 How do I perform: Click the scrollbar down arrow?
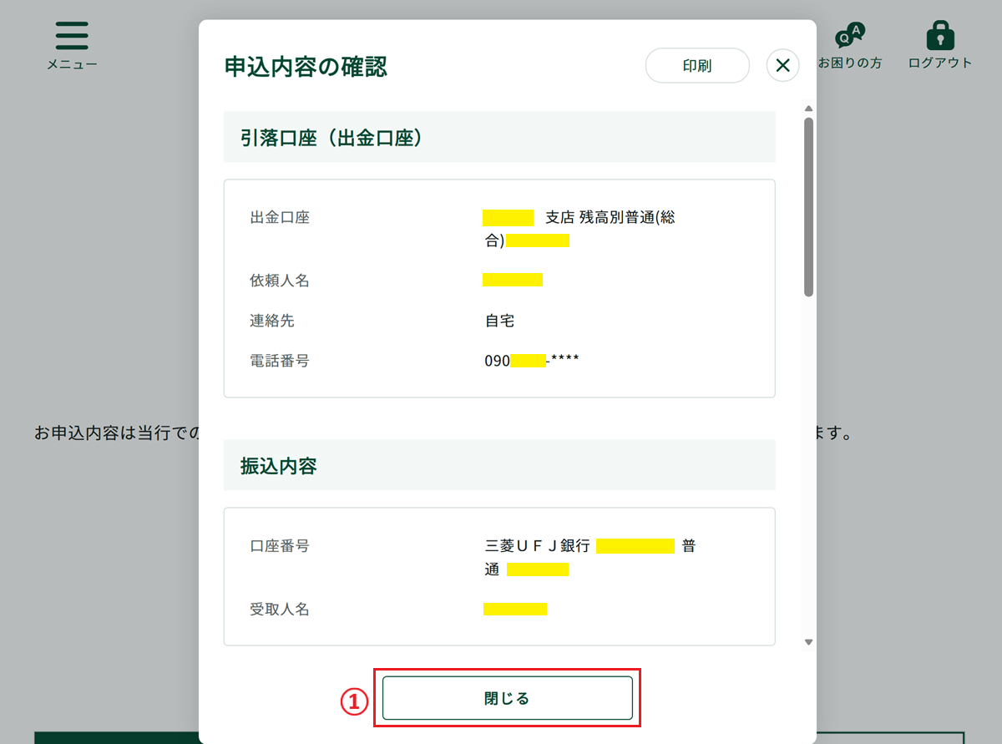(808, 642)
